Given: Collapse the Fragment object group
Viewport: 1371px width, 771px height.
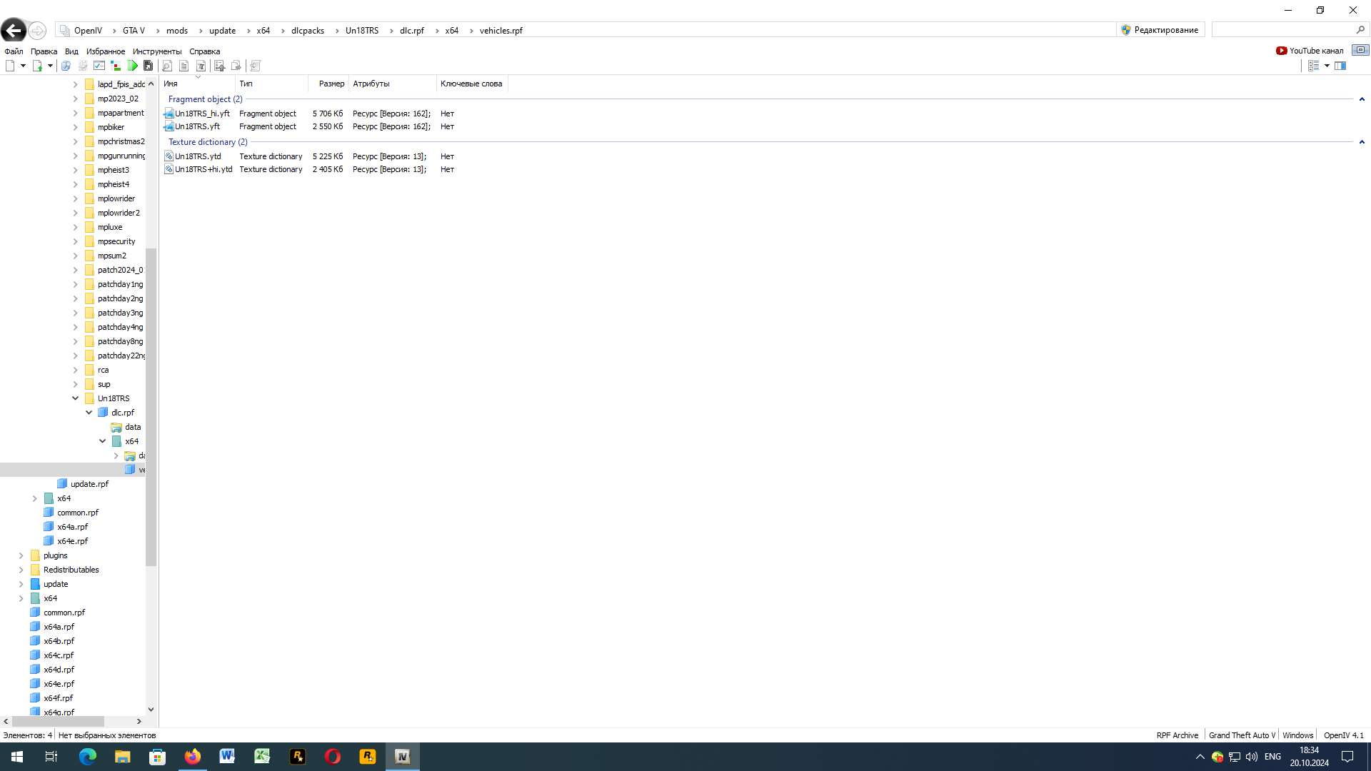Looking at the screenshot, I should 1362,99.
